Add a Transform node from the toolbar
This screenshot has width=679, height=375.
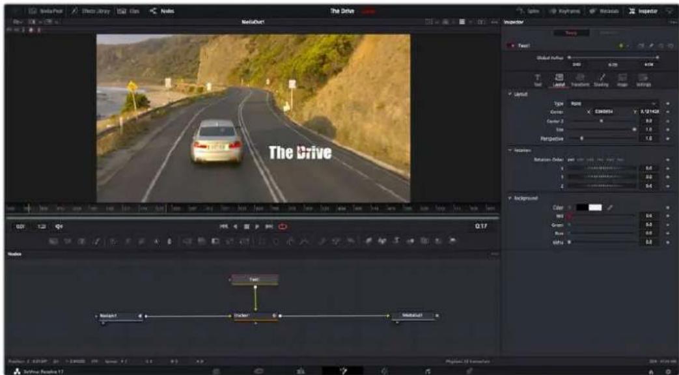coord(243,241)
